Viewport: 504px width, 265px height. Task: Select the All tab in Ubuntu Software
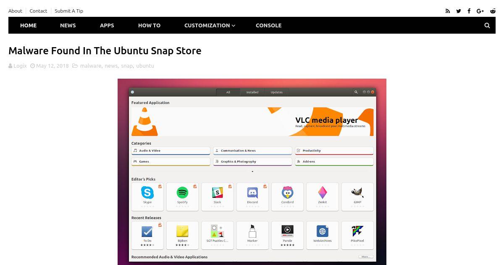click(228, 92)
